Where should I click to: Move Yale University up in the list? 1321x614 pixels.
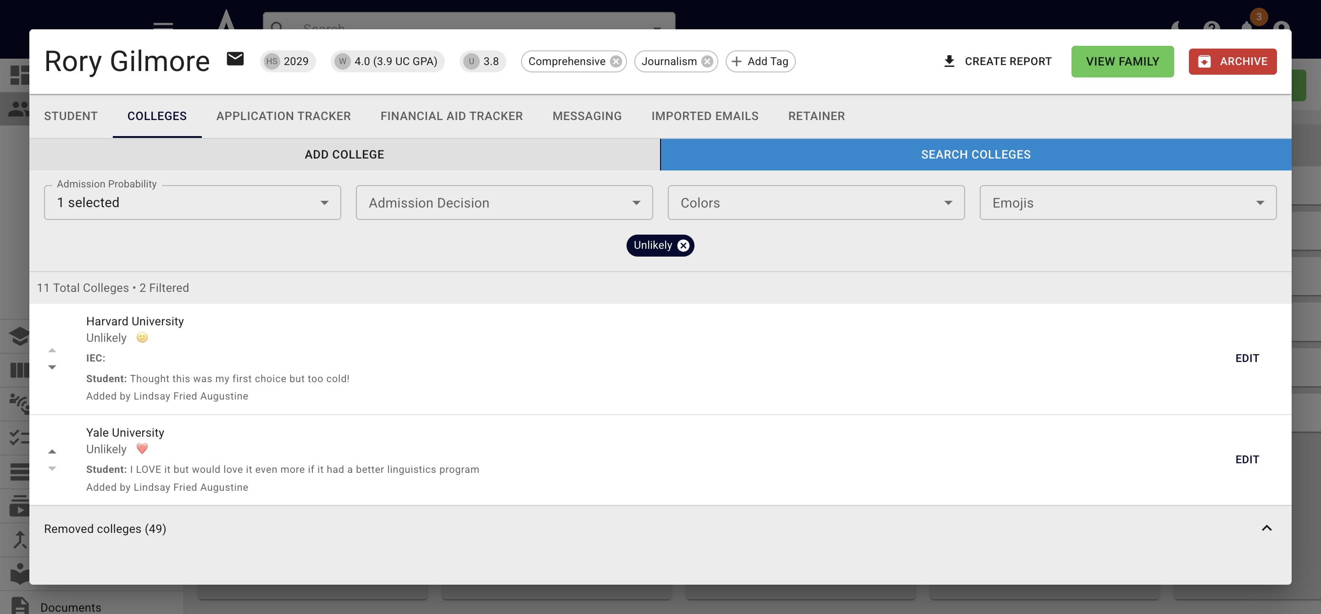[52, 452]
